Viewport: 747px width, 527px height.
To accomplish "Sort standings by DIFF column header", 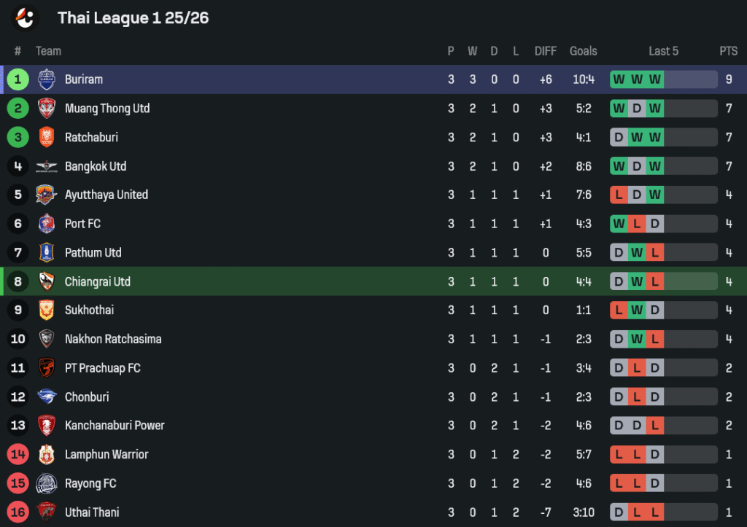I will pyautogui.click(x=546, y=51).
